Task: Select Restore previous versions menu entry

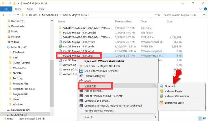Action: click(99, 110)
